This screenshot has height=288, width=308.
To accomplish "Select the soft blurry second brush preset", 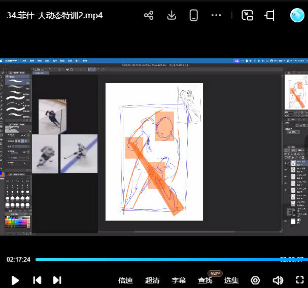I will [17, 87].
